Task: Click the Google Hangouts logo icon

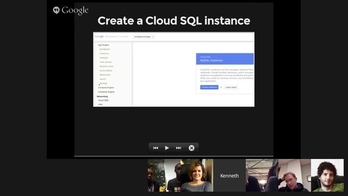Action: pyautogui.click(x=57, y=10)
